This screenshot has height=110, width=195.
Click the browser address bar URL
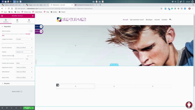pos(60,9)
